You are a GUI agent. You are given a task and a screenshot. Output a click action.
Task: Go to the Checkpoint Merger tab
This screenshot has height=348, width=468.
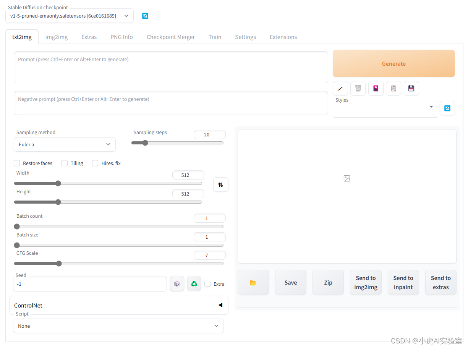171,37
